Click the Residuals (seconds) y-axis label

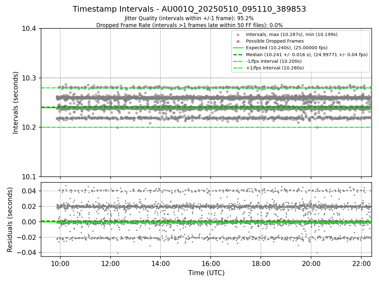click(10, 220)
